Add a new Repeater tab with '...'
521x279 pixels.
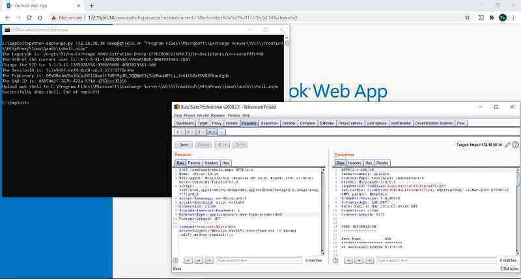221,132
